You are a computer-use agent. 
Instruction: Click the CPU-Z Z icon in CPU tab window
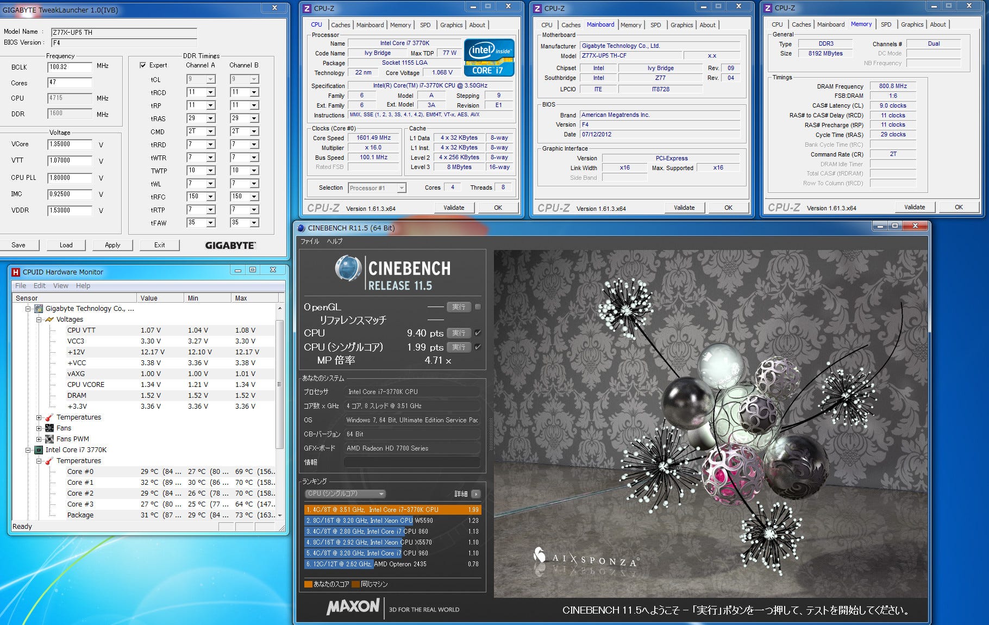[307, 8]
